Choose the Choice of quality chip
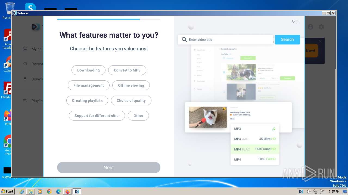The height and width of the screenshot is (195, 348). click(x=131, y=100)
